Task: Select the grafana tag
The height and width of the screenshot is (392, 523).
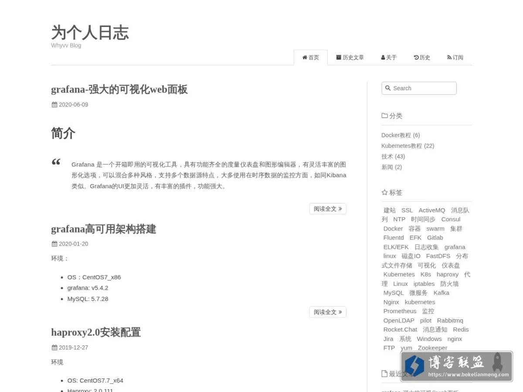Action: tap(455, 247)
